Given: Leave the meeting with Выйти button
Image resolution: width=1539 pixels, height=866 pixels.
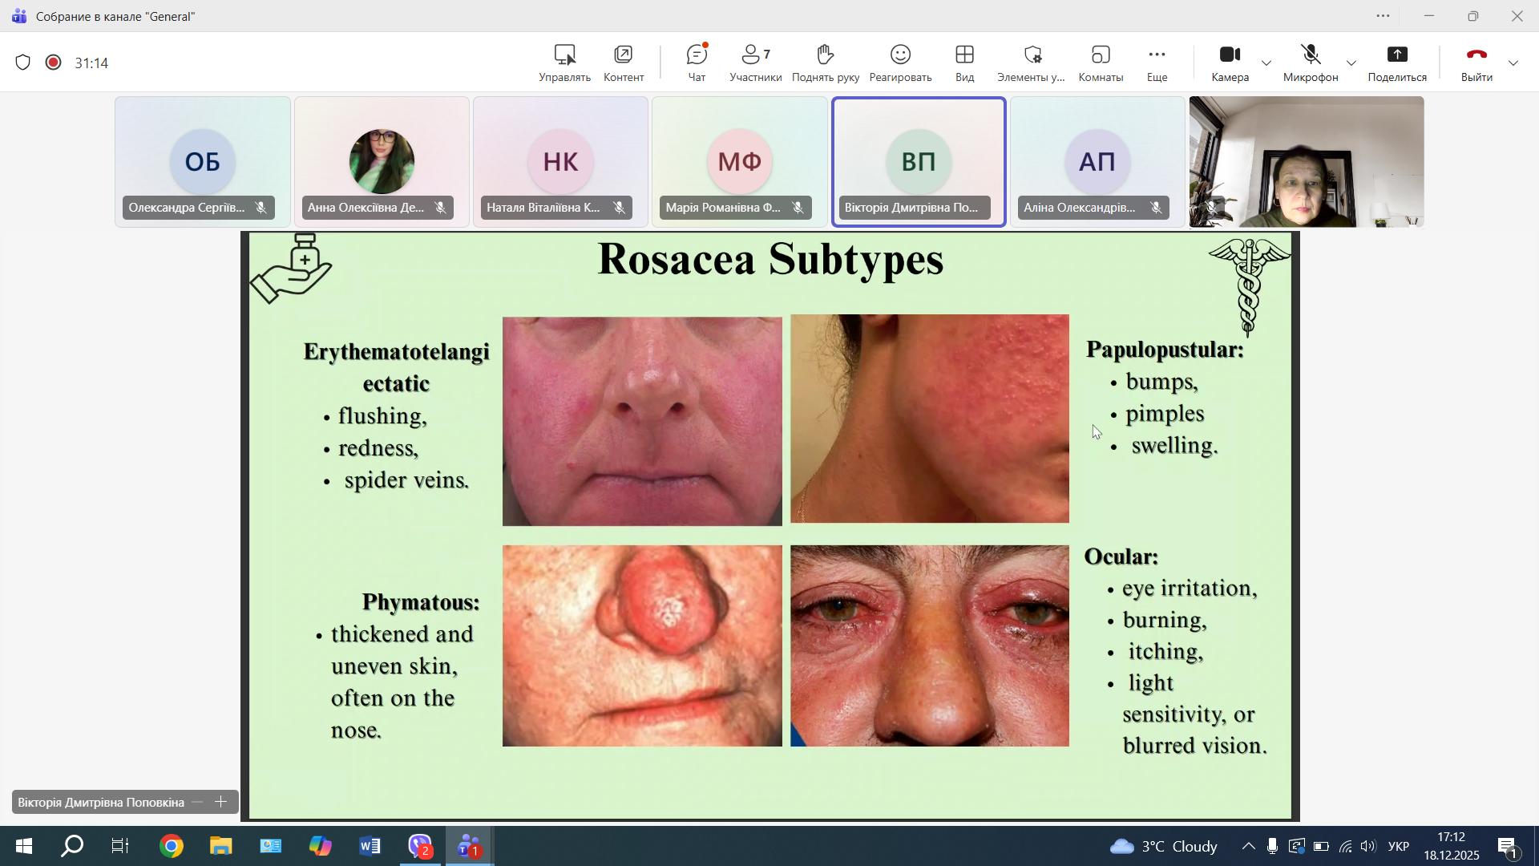Looking at the screenshot, I should coord(1476,63).
